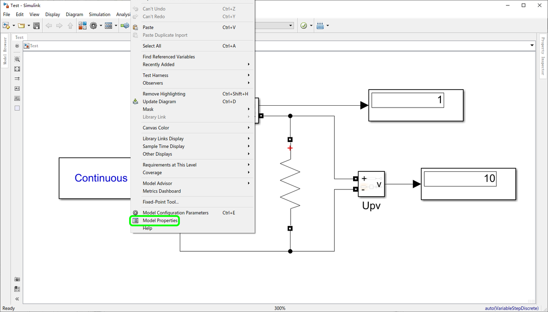Open the Model Browser side panel tab
Image resolution: width=548 pixels, height=312 pixels.
pos(5,51)
